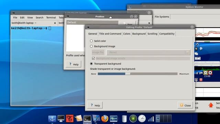Viewport: 220px width, 124px height.
Task: Roll up the Profiles window with shade button
Action: tap(131, 17)
